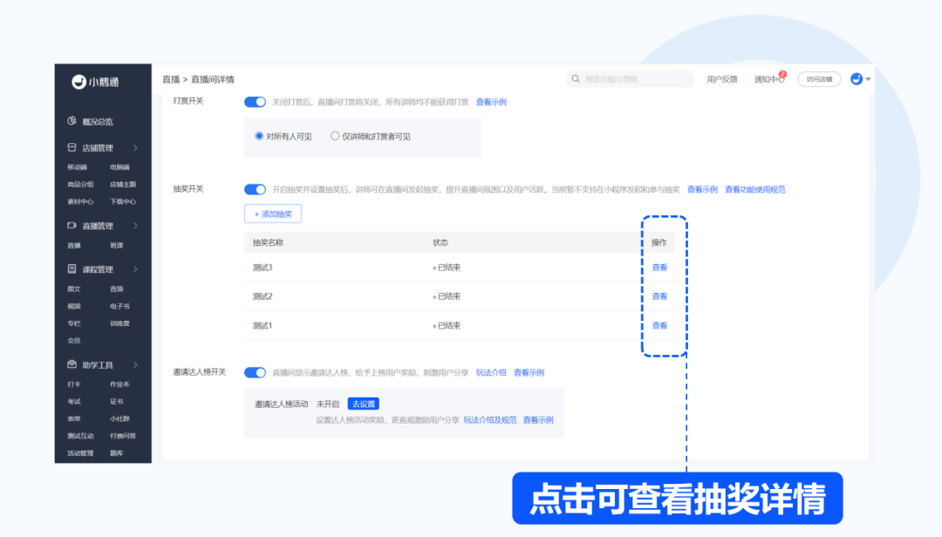This screenshot has height=537, width=942.
Task: Open 班课 menu item
Action: pos(117,245)
